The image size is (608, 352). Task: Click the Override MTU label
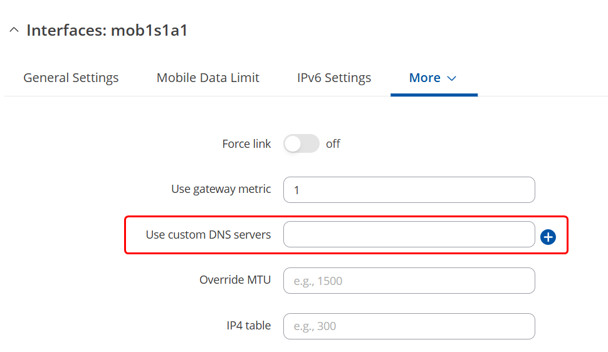(235, 280)
